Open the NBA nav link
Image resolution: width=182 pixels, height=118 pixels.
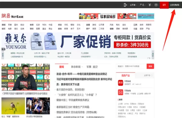44,25
